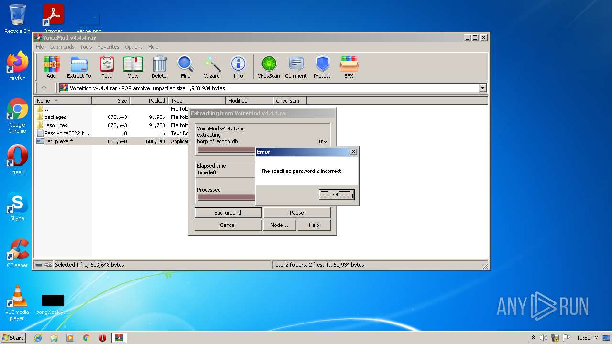Go up one folder level arrow
This screenshot has width=612, height=344.
(x=44, y=88)
